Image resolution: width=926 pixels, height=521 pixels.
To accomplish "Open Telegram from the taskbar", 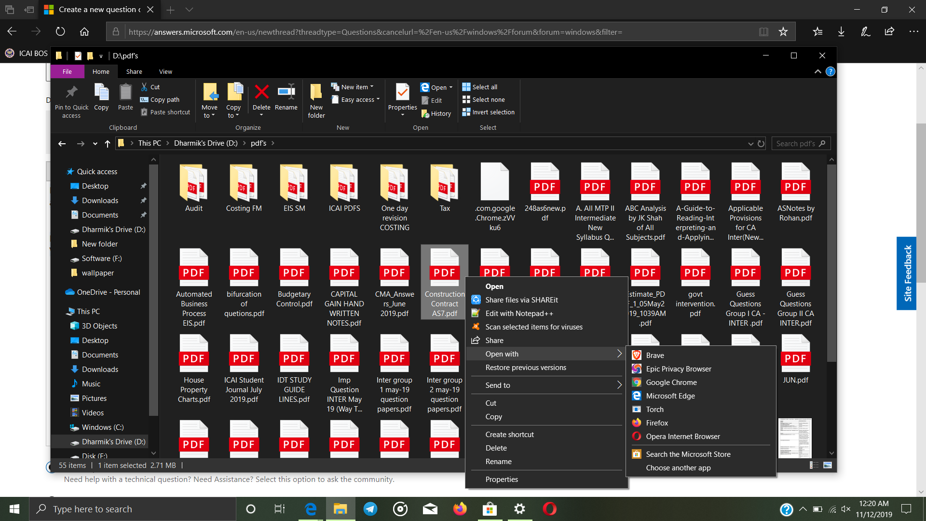I will pos(370,509).
